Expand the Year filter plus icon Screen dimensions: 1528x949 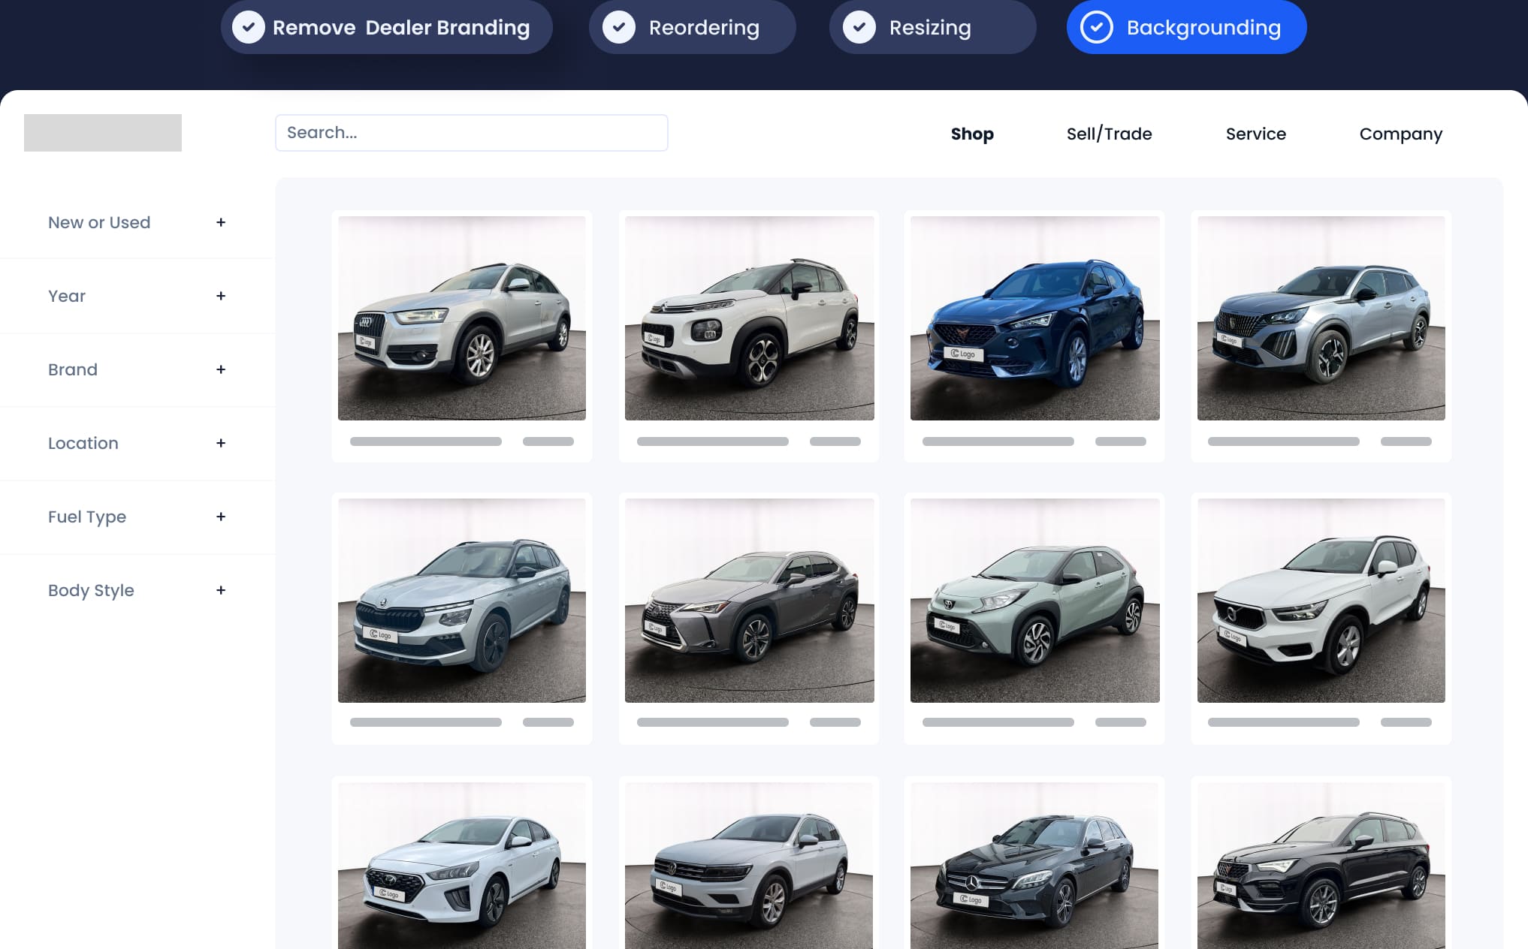221,296
